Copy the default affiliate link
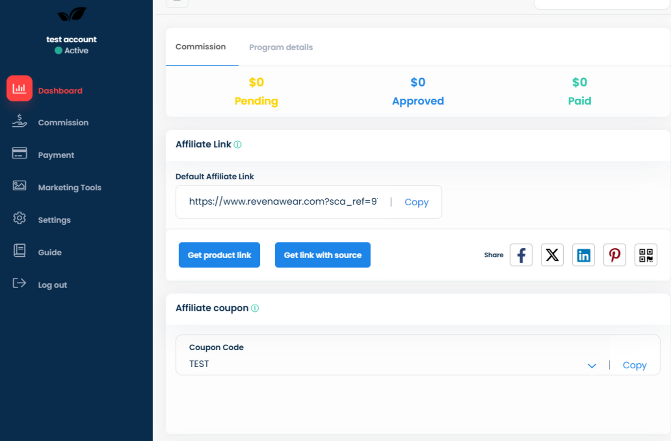Screen dimensions: 671x441 tap(416, 202)
